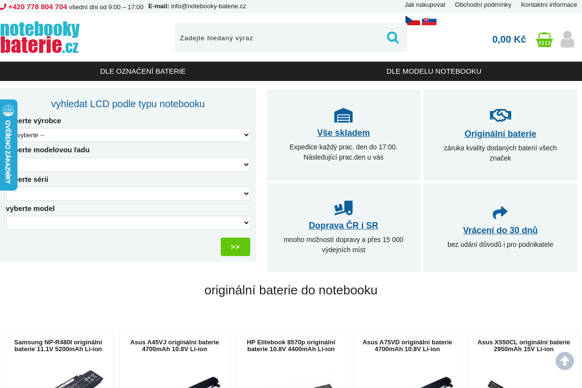
Task: Open the manufacturer dropdown
Action: pyautogui.click(x=129, y=135)
